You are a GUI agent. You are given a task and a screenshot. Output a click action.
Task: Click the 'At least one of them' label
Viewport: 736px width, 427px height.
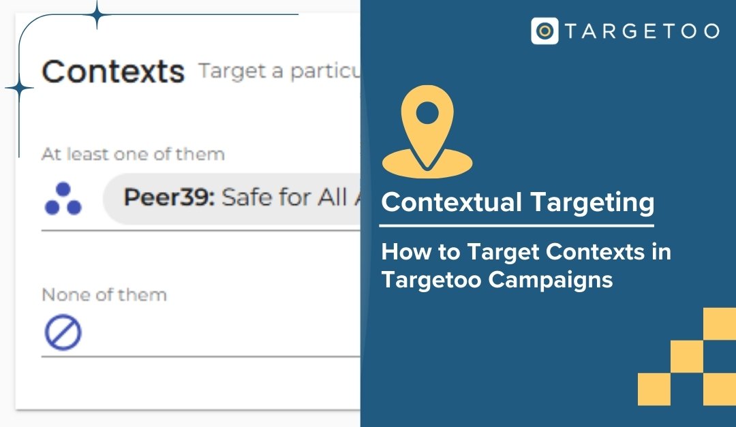click(133, 154)
